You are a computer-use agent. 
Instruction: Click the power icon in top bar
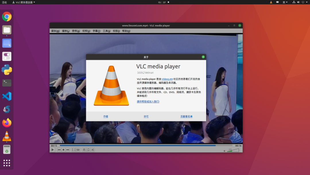(303, 2)
